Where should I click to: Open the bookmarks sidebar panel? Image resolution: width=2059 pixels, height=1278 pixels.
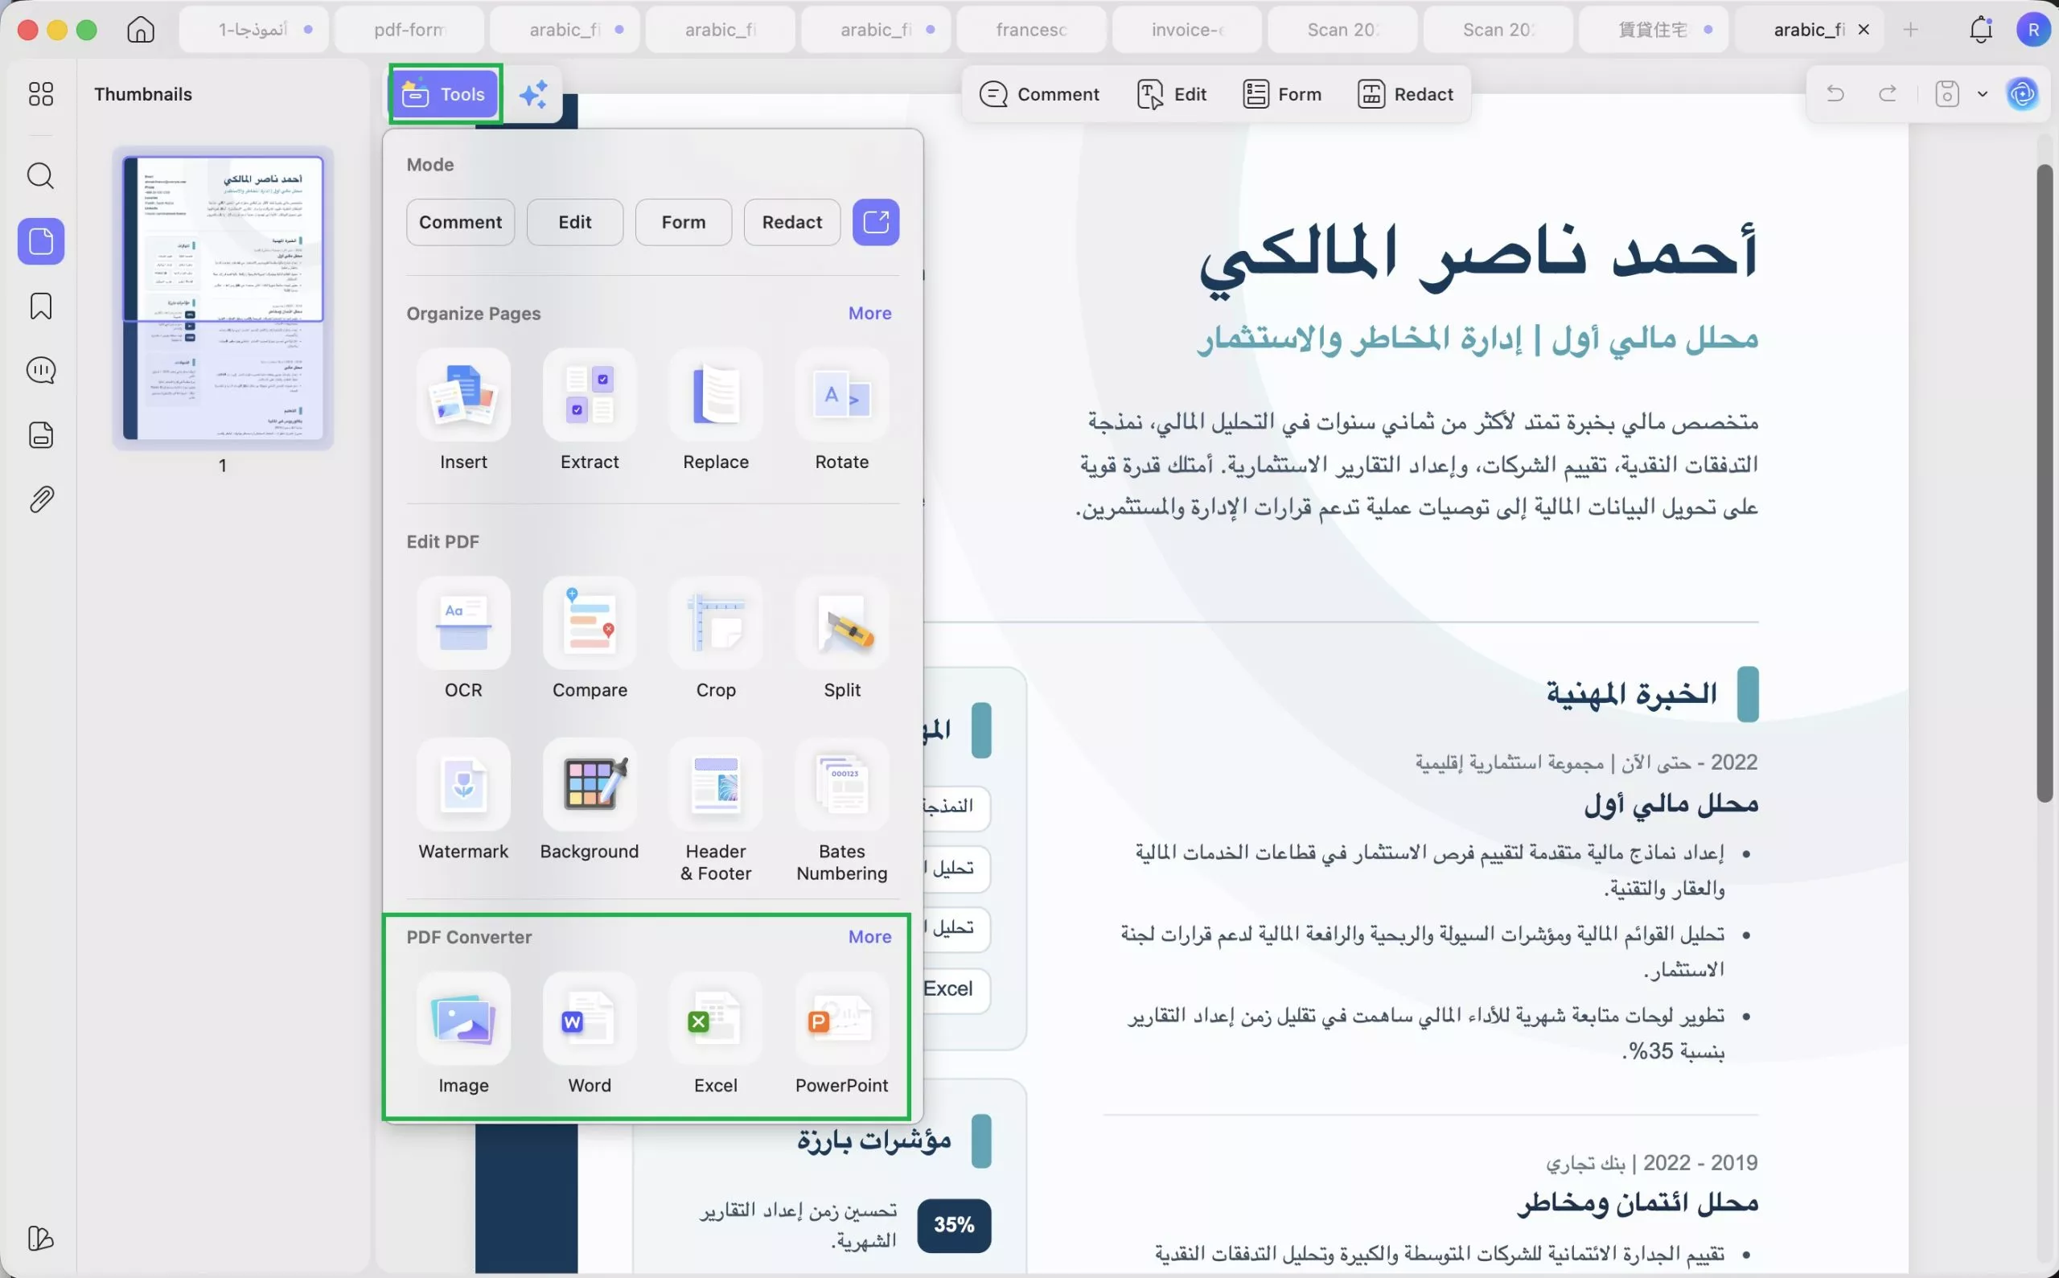point(40,306)
